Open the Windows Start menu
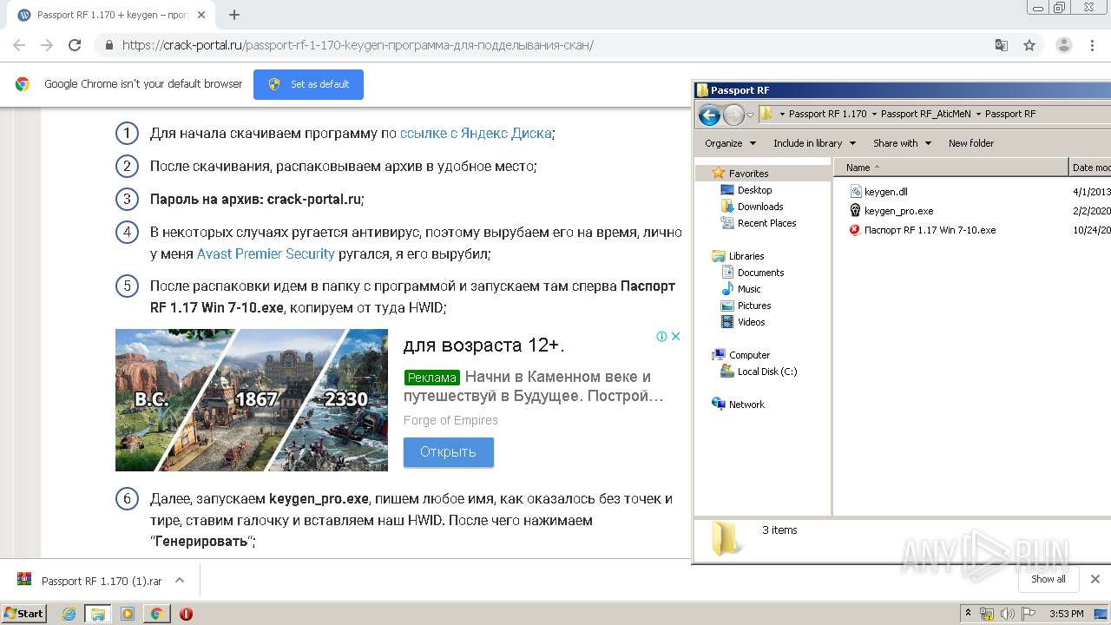 [23, 614]
